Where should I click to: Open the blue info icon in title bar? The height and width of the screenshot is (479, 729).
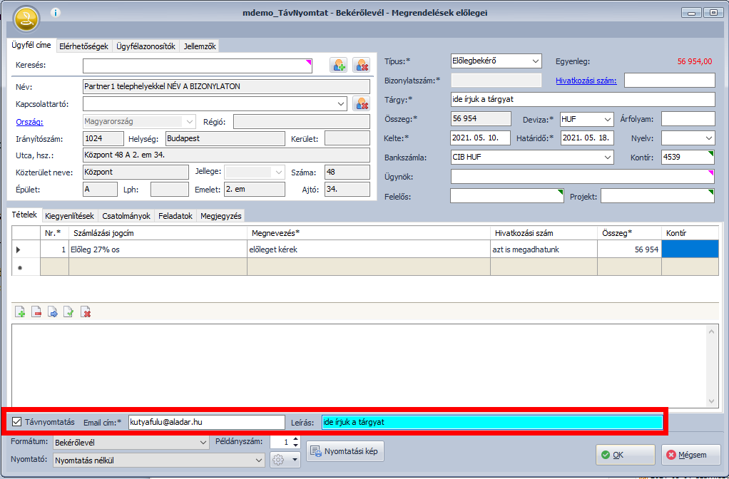(x=56, y=13)
